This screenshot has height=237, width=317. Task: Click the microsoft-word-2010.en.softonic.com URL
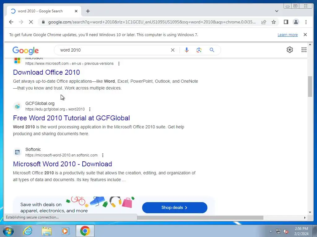[x=61, y=155]
